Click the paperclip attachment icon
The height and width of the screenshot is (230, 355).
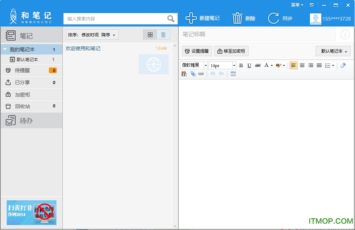(193, 74)
